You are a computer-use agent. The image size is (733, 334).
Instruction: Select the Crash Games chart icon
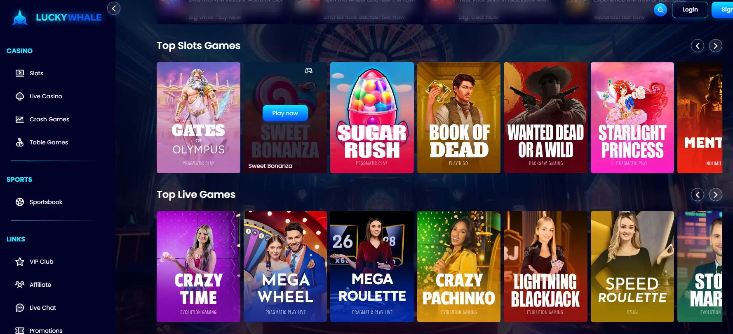(20, 119)
